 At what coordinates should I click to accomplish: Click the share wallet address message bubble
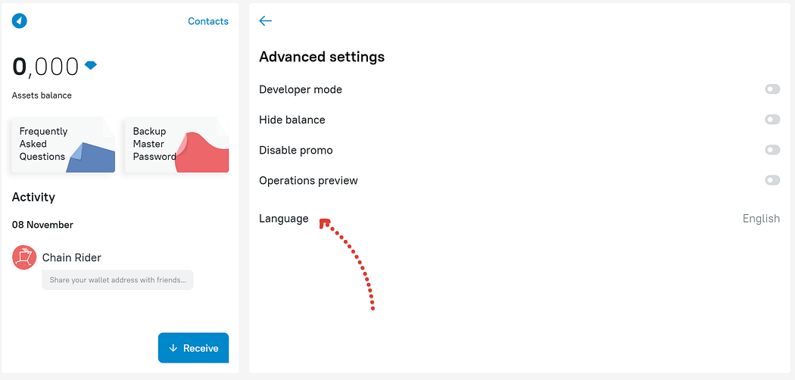tap(117, 279)
